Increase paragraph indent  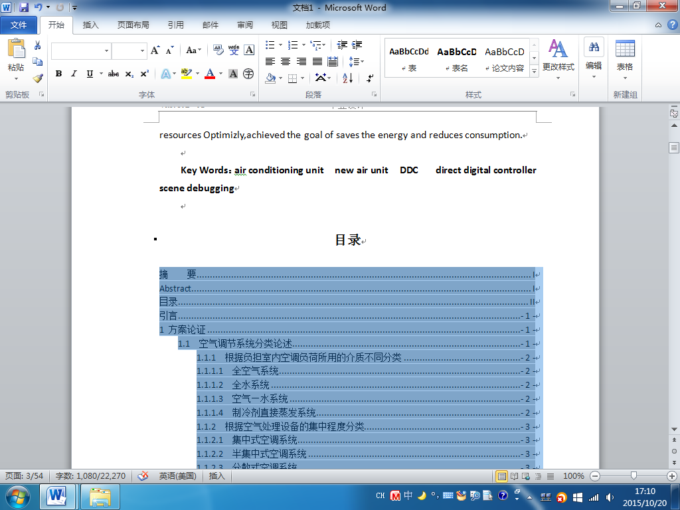pyautogui.click(x=357, y=44)
